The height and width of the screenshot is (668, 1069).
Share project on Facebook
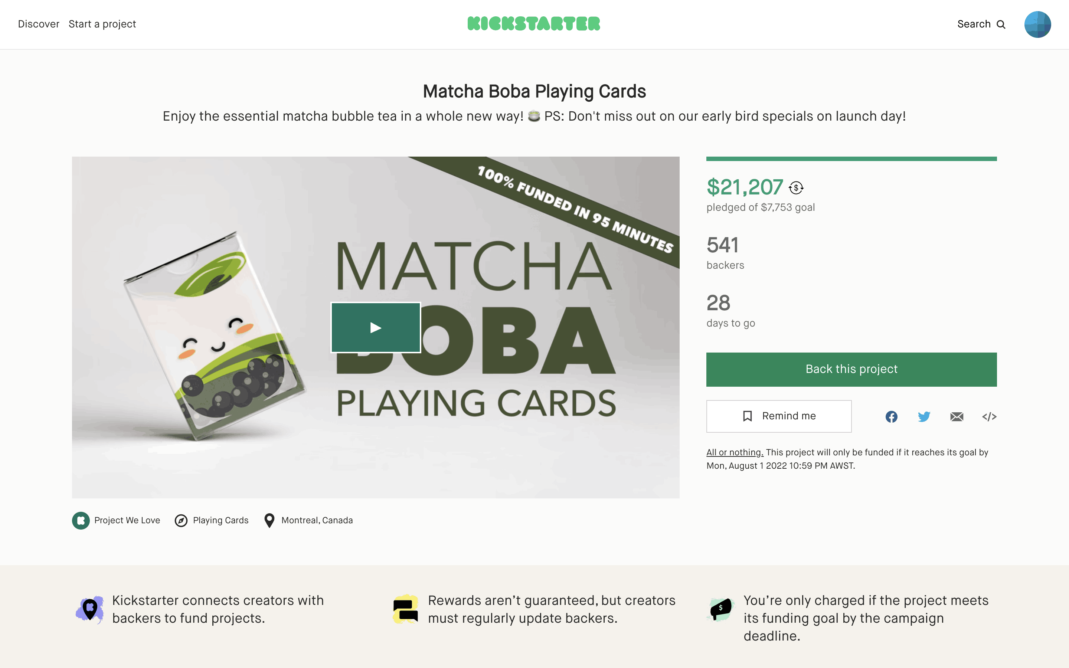point(892,417)
